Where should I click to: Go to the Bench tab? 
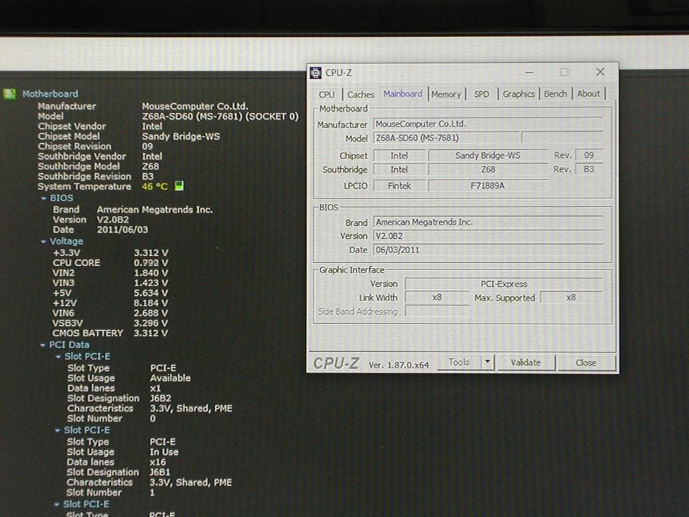[x=556, y=94]
